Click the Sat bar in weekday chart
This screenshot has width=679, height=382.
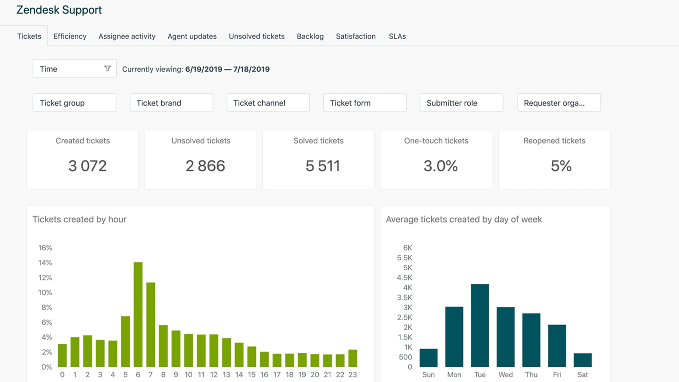[583, 360]
